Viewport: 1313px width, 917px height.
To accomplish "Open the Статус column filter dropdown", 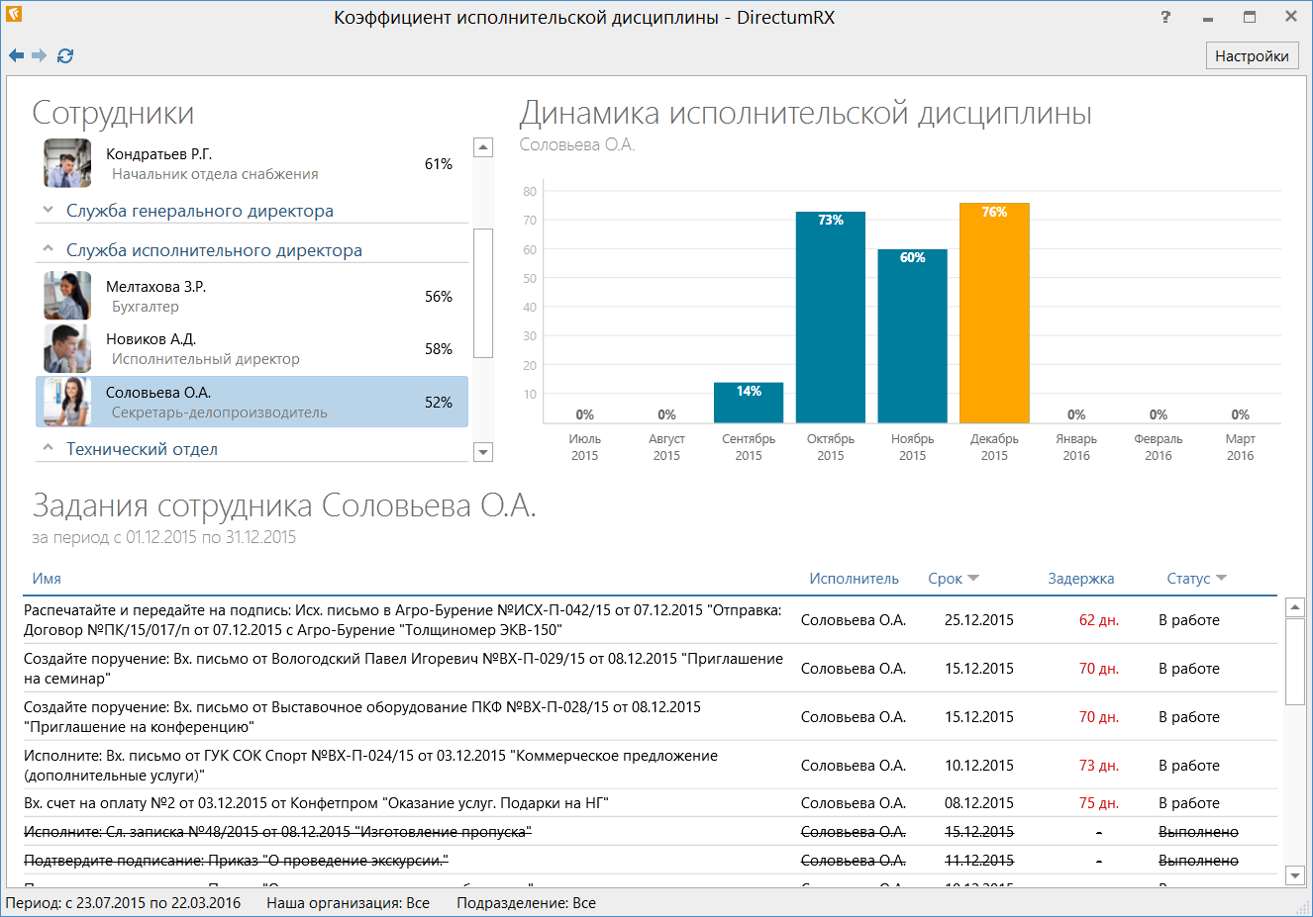I will click(x=1221, y=579).
